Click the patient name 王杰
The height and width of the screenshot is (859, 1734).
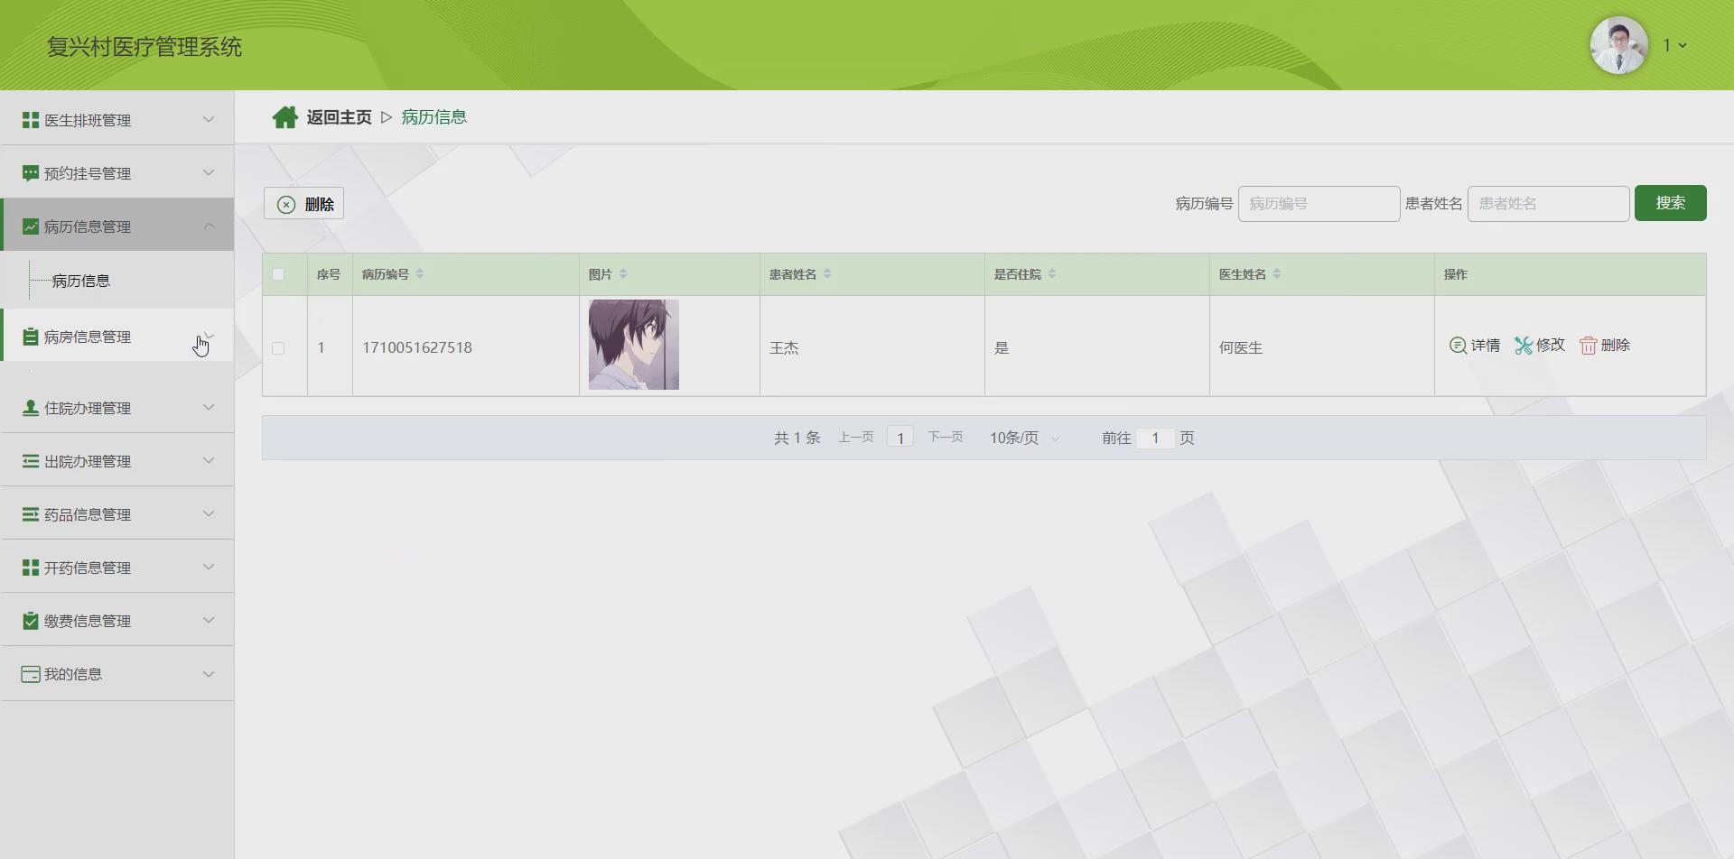(784, 348)
